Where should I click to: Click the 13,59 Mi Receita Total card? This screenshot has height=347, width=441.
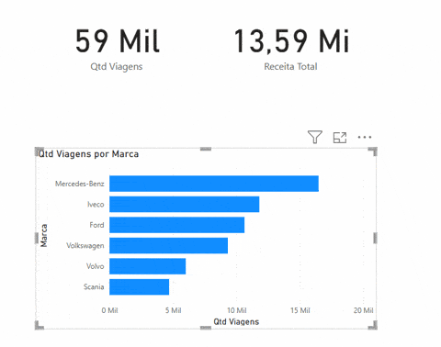(x=291, y=49)
